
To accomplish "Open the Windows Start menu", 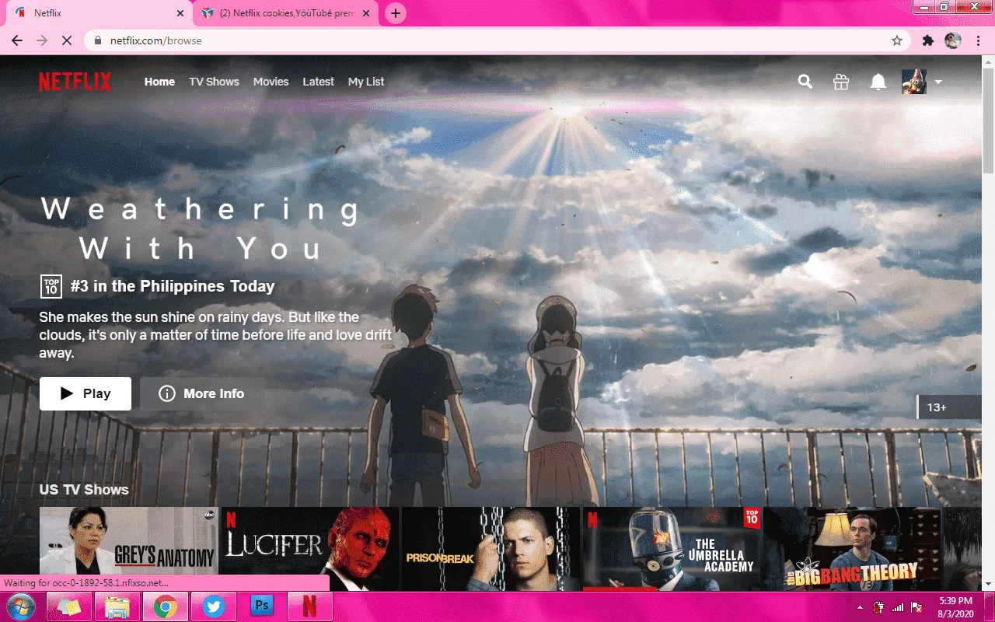I will point(21,606).
